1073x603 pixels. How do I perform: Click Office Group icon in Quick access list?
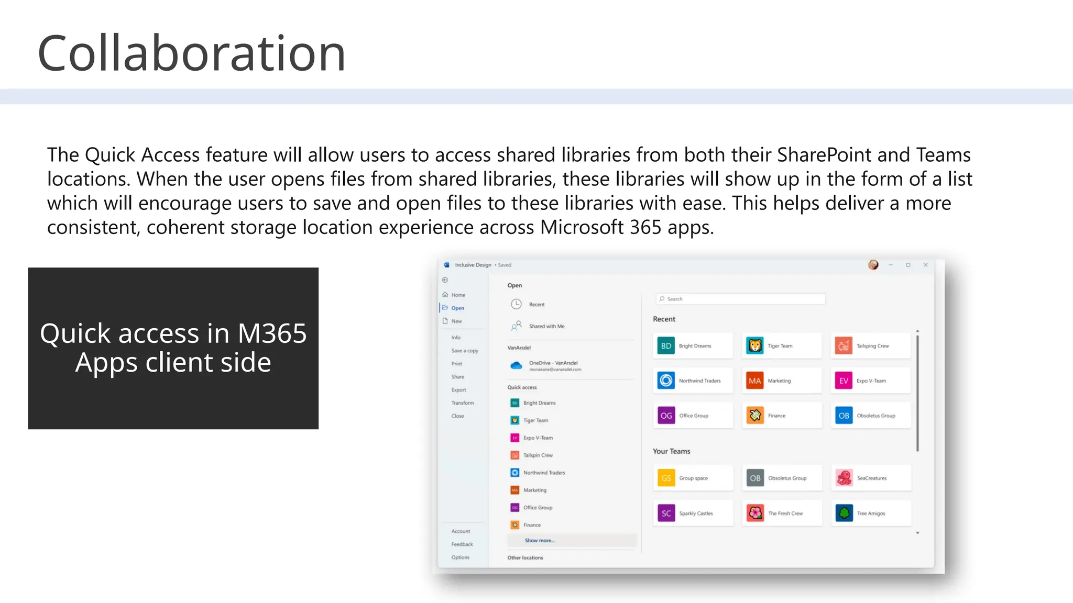[x=514, y=508]
